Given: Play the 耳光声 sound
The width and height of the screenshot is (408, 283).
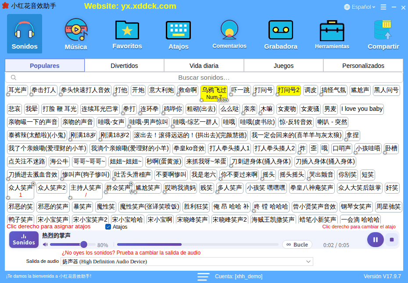Looking at the screenshot, I should coord(18,90).
